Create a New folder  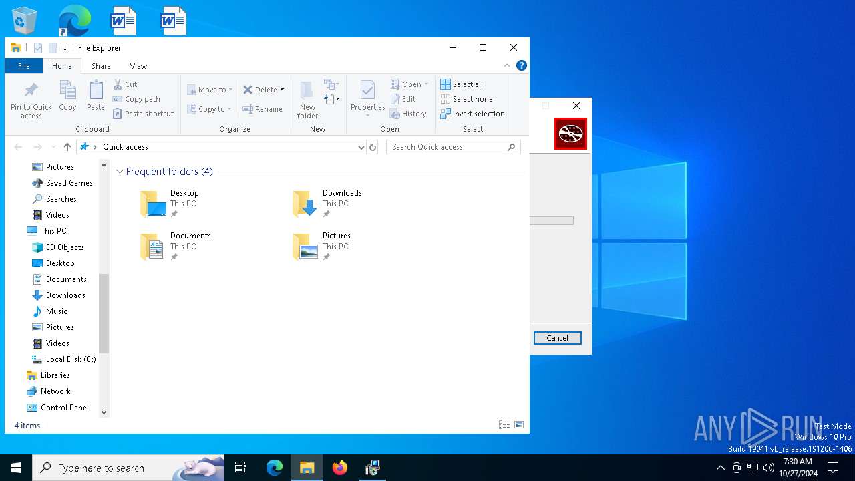pyautogui.click(x=307, y=100)
